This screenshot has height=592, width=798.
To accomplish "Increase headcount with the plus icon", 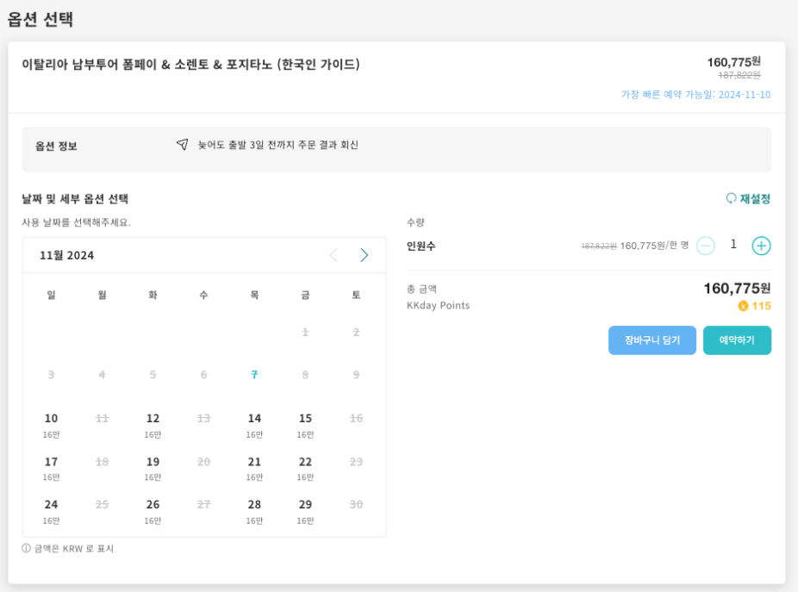I will coord(761,246).
